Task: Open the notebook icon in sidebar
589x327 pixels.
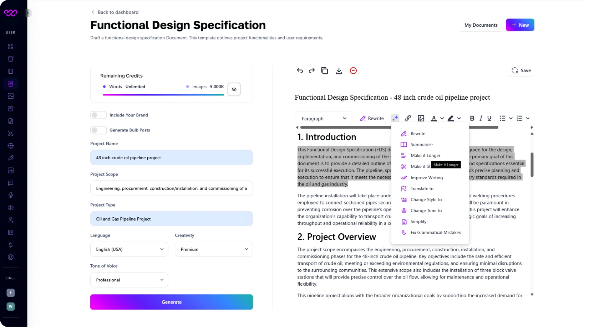Action: pyautogui.click(x=11, y=71)
